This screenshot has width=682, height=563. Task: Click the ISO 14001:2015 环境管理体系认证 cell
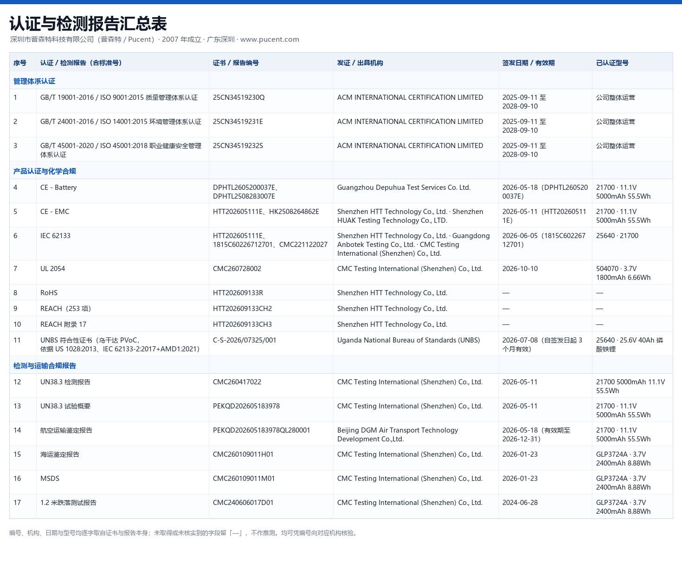(121, 122)
